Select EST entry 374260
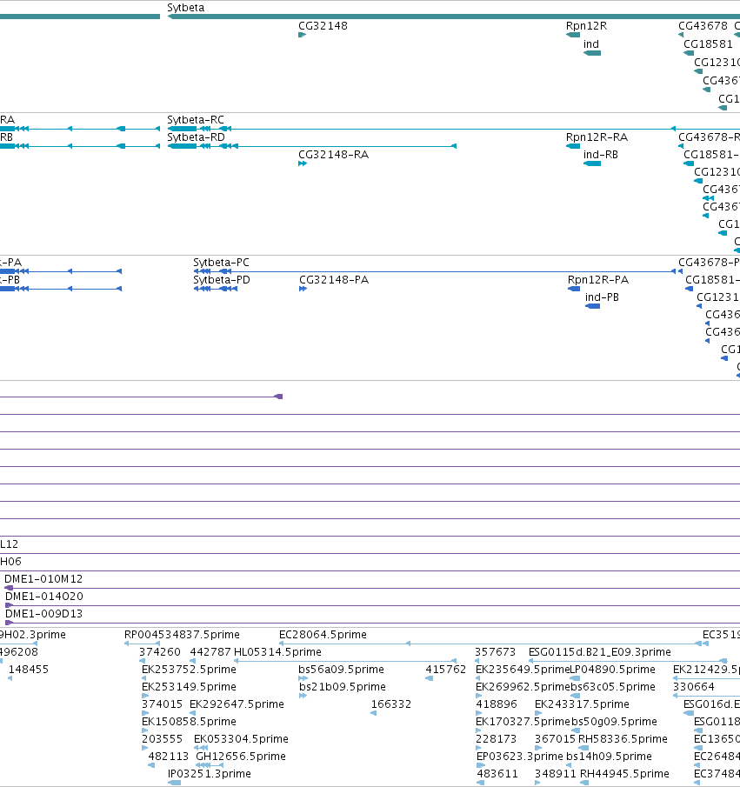Viewport: 740px width, 787px height. pos(160,652)
